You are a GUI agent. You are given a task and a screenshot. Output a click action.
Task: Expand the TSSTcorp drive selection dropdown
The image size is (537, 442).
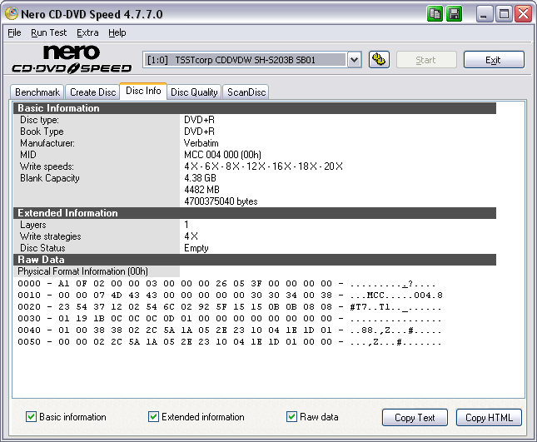[355, 60]
